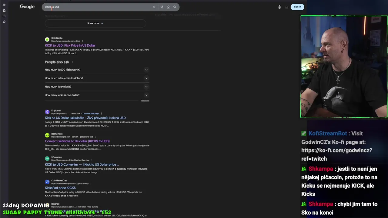Click the 'People also ask' heading

pyautogui.click(x=57, y=62)
